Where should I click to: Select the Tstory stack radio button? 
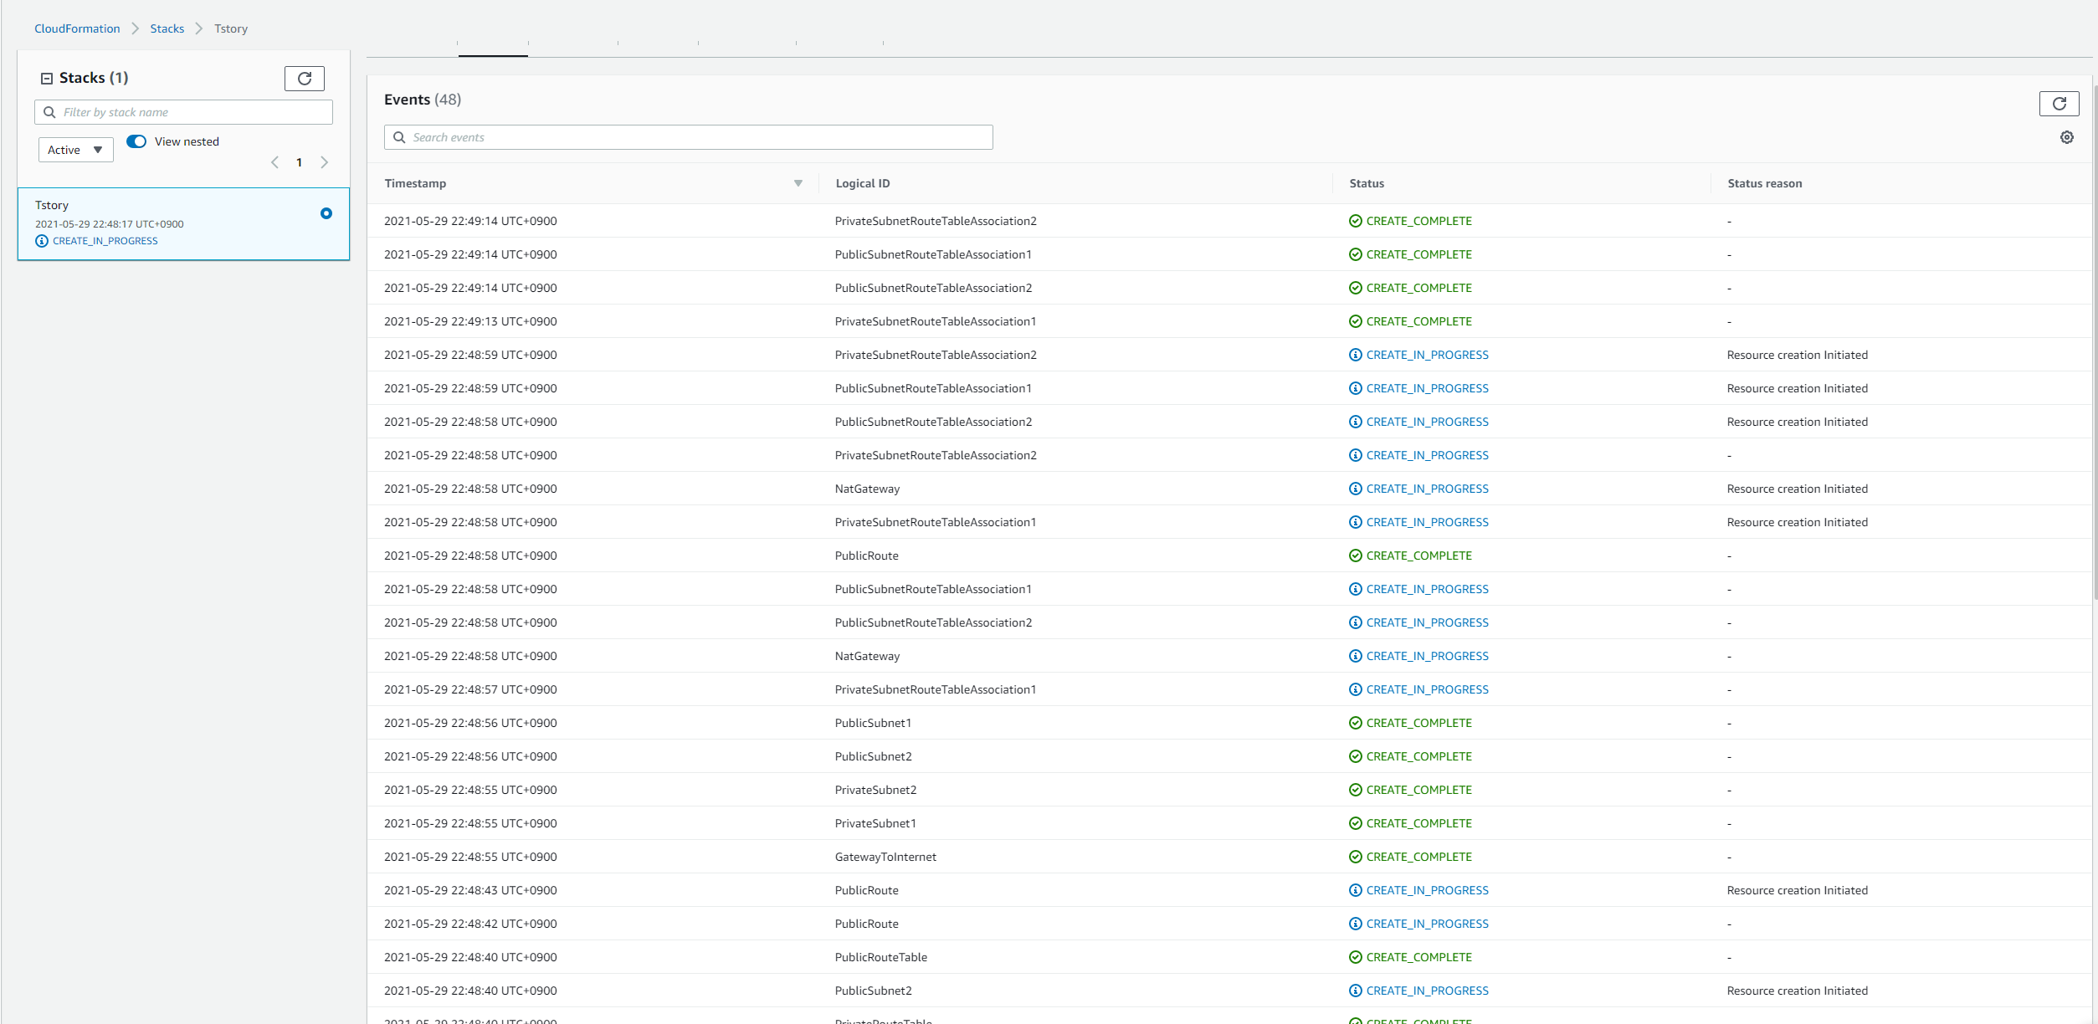click(x=326, y=213)
